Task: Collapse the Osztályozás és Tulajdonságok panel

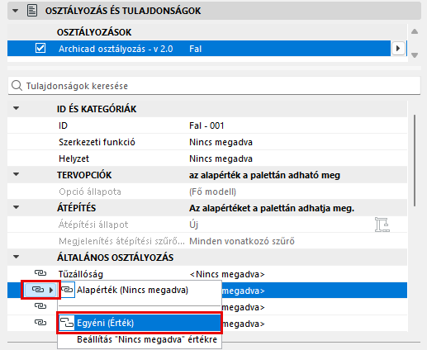Action: click(16, 11)
